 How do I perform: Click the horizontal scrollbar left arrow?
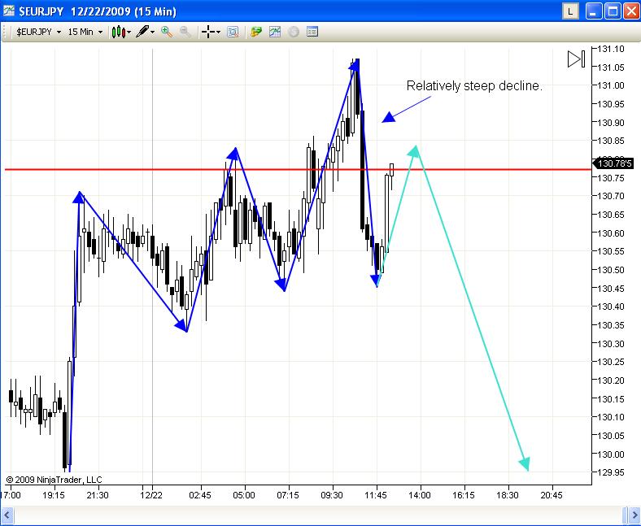7,515
